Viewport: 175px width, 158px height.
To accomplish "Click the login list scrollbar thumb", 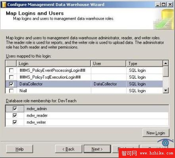I will (165, 71).
